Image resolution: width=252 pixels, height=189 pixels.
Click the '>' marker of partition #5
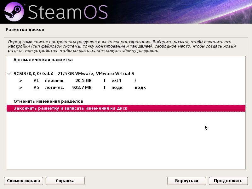click(21, 88)
